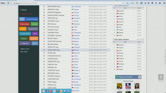166x93 pixels.
Task: Share via Odnoklassniki orange icon
Action: [x=61, y=91]
